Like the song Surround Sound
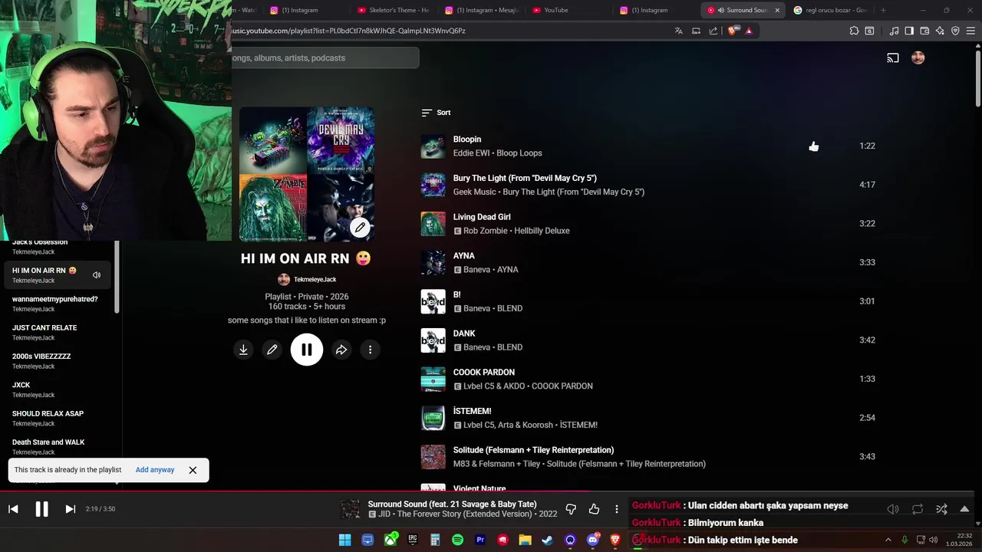 coord(594,509)
